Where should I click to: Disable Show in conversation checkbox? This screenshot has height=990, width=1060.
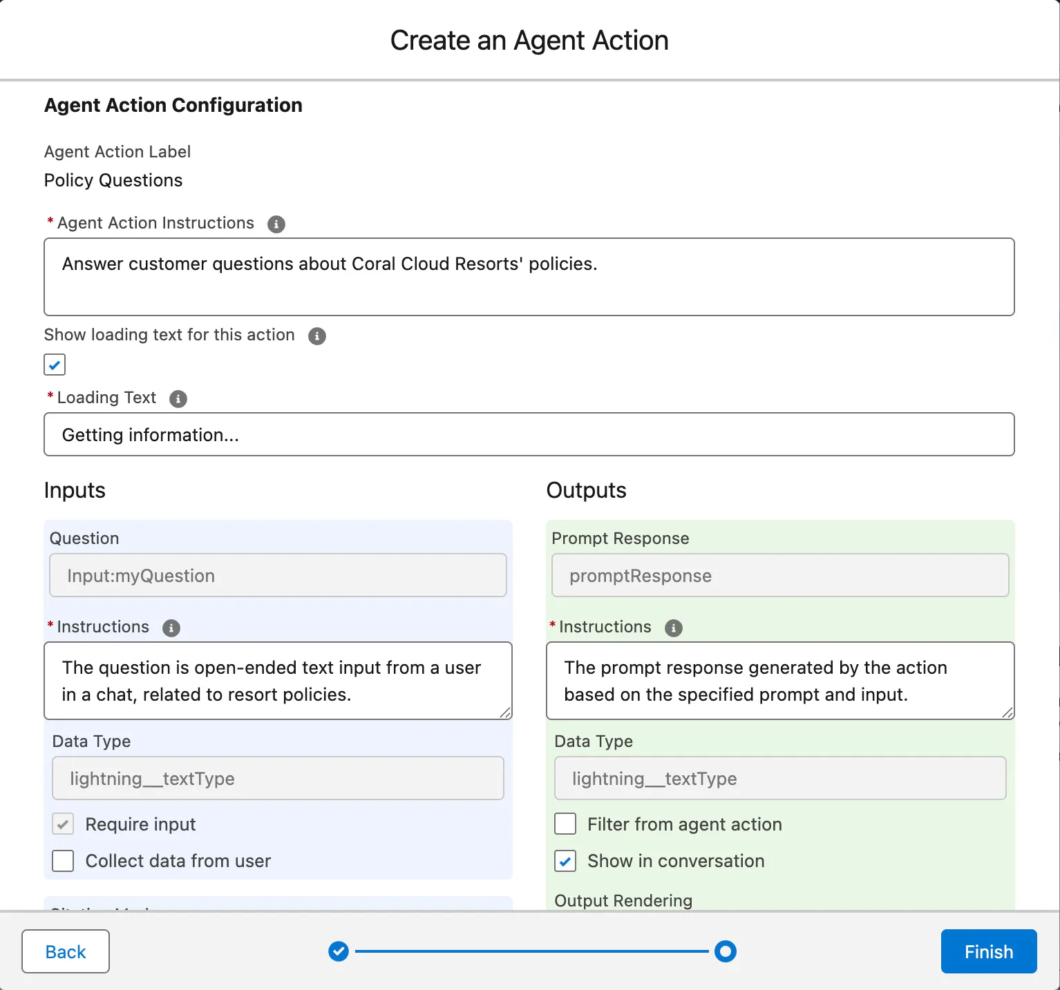(565, 861)
